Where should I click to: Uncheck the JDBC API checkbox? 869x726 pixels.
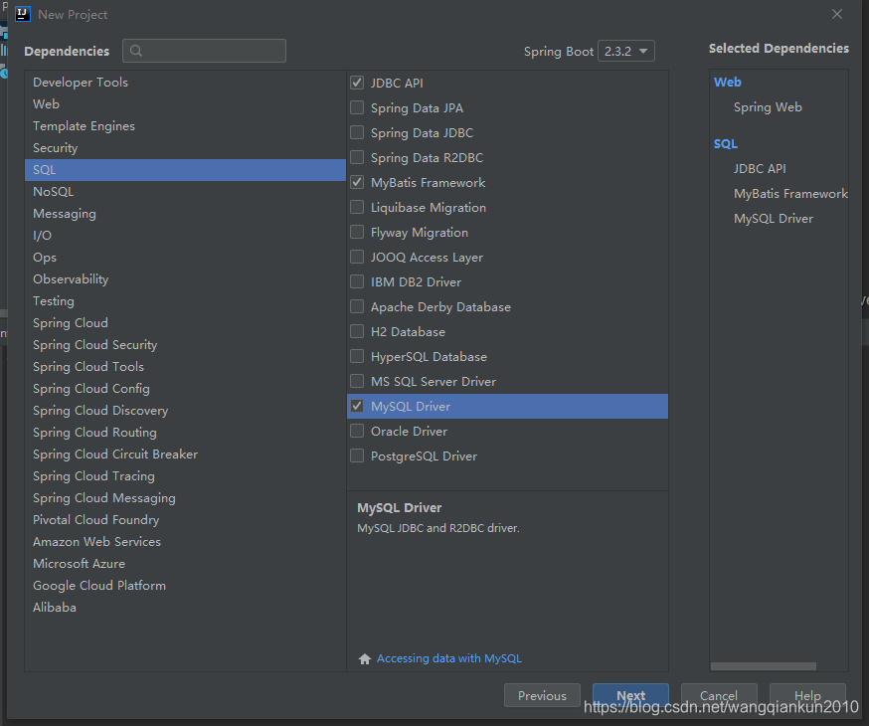(357, 84)
